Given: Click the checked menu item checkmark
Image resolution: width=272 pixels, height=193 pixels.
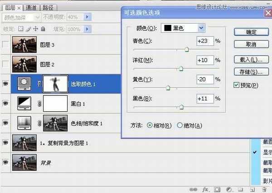Looking at the screenshot, I should [x=255, y=152].
